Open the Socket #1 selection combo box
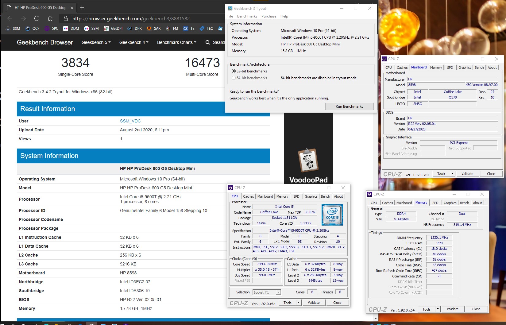 point(267,292)
